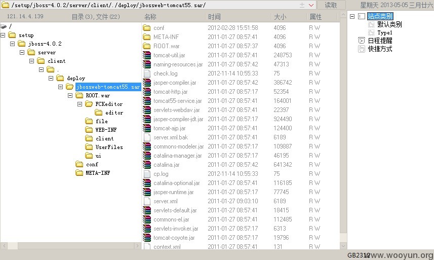The image size is (434, 260).
Task: Click the 日程提醒 schedule icon
Action: pos(362,41)
